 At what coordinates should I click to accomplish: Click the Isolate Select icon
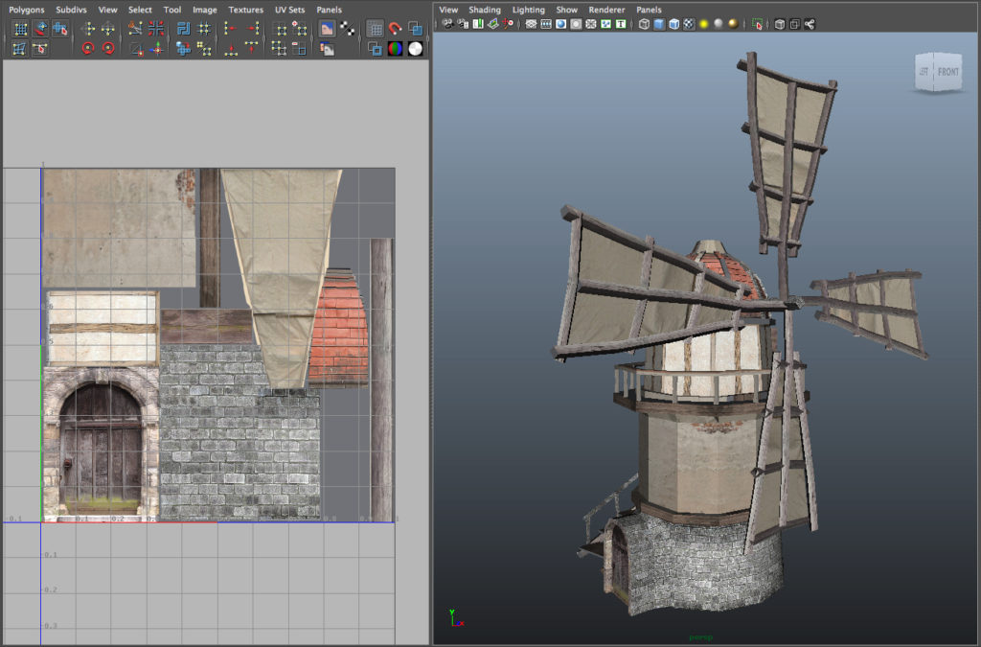[759, 24]
